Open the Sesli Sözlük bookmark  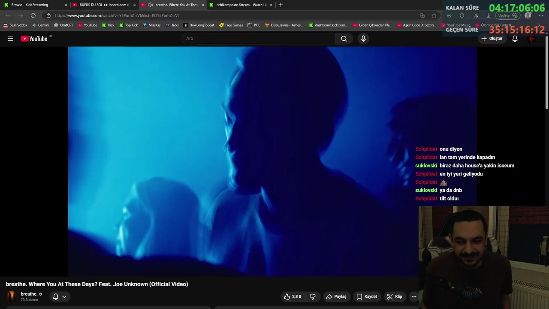click(15, 25)
